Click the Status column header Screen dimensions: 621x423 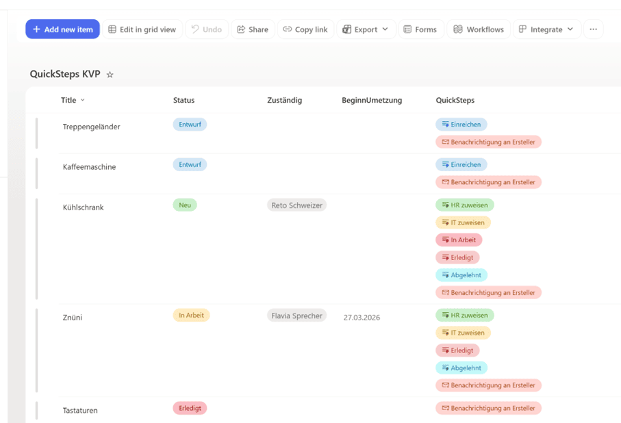[x=183, y=100]
